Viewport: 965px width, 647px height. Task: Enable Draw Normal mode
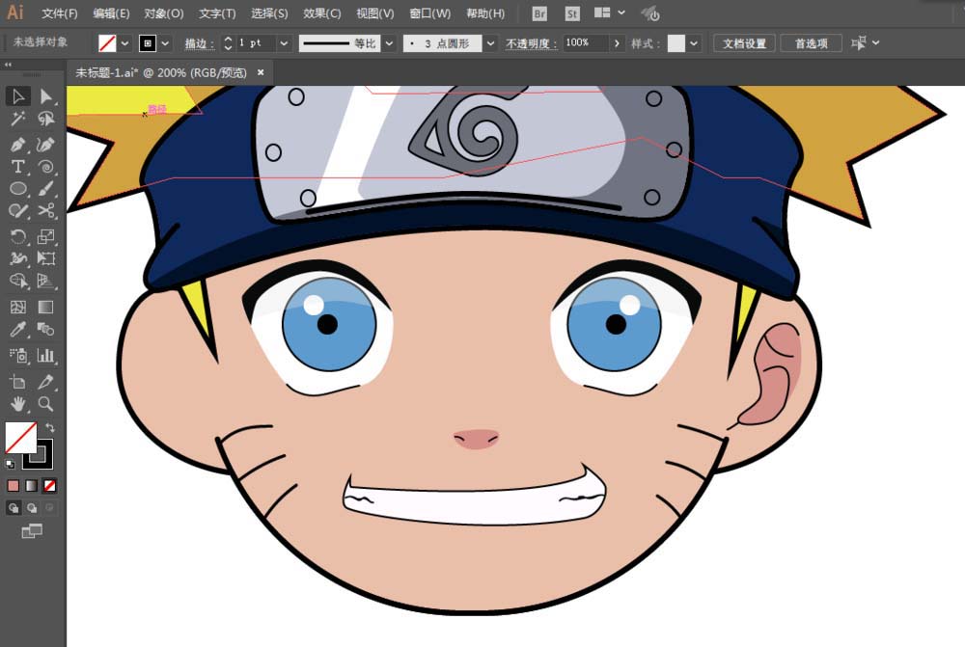coord(13,508)
